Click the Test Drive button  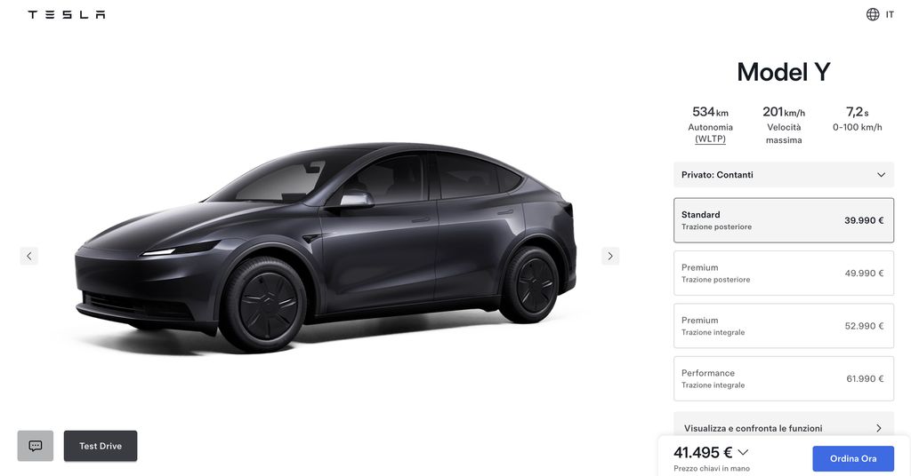[101, 446]
